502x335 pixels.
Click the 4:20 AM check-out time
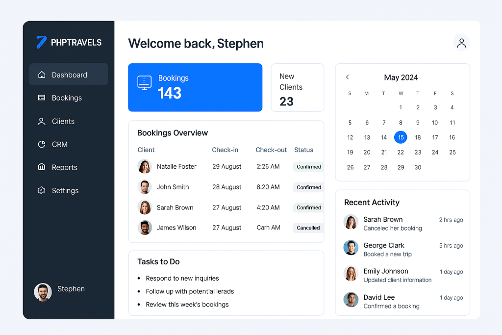pyautogui.click(x=268, y=207)
